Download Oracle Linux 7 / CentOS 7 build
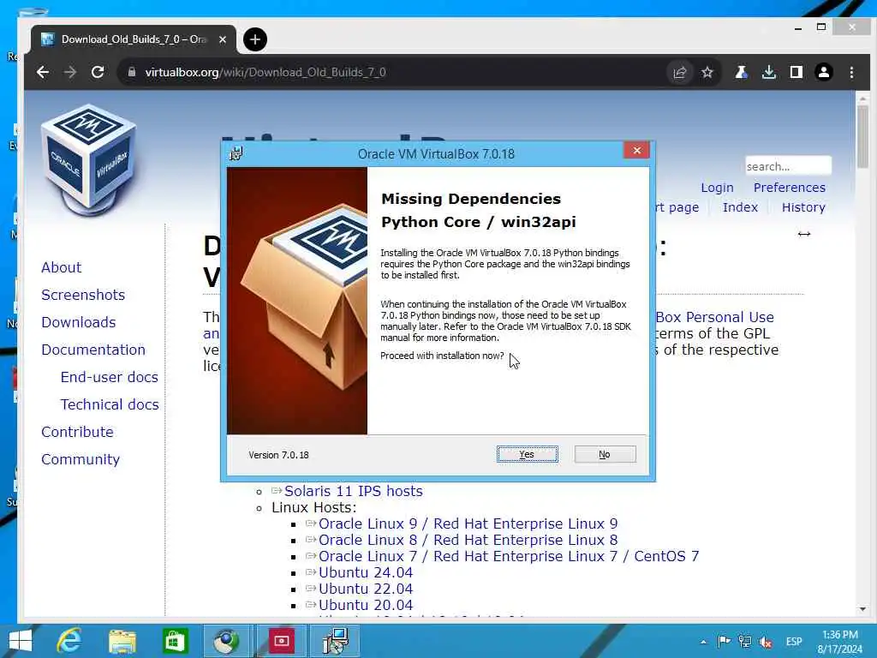The image size is (877, 658). pyautogui.click(x=509, y=556)
